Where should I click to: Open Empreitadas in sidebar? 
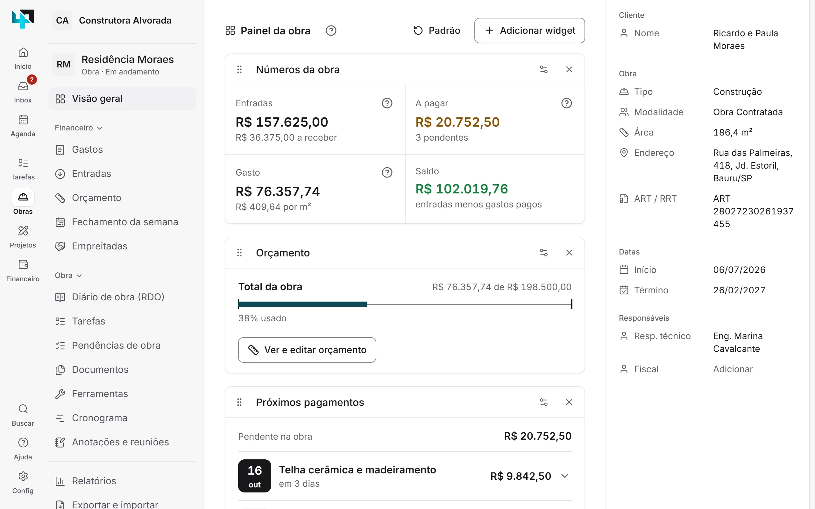click(122, 247)
